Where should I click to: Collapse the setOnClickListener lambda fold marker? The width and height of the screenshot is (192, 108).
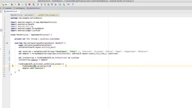tap(10, 64)
